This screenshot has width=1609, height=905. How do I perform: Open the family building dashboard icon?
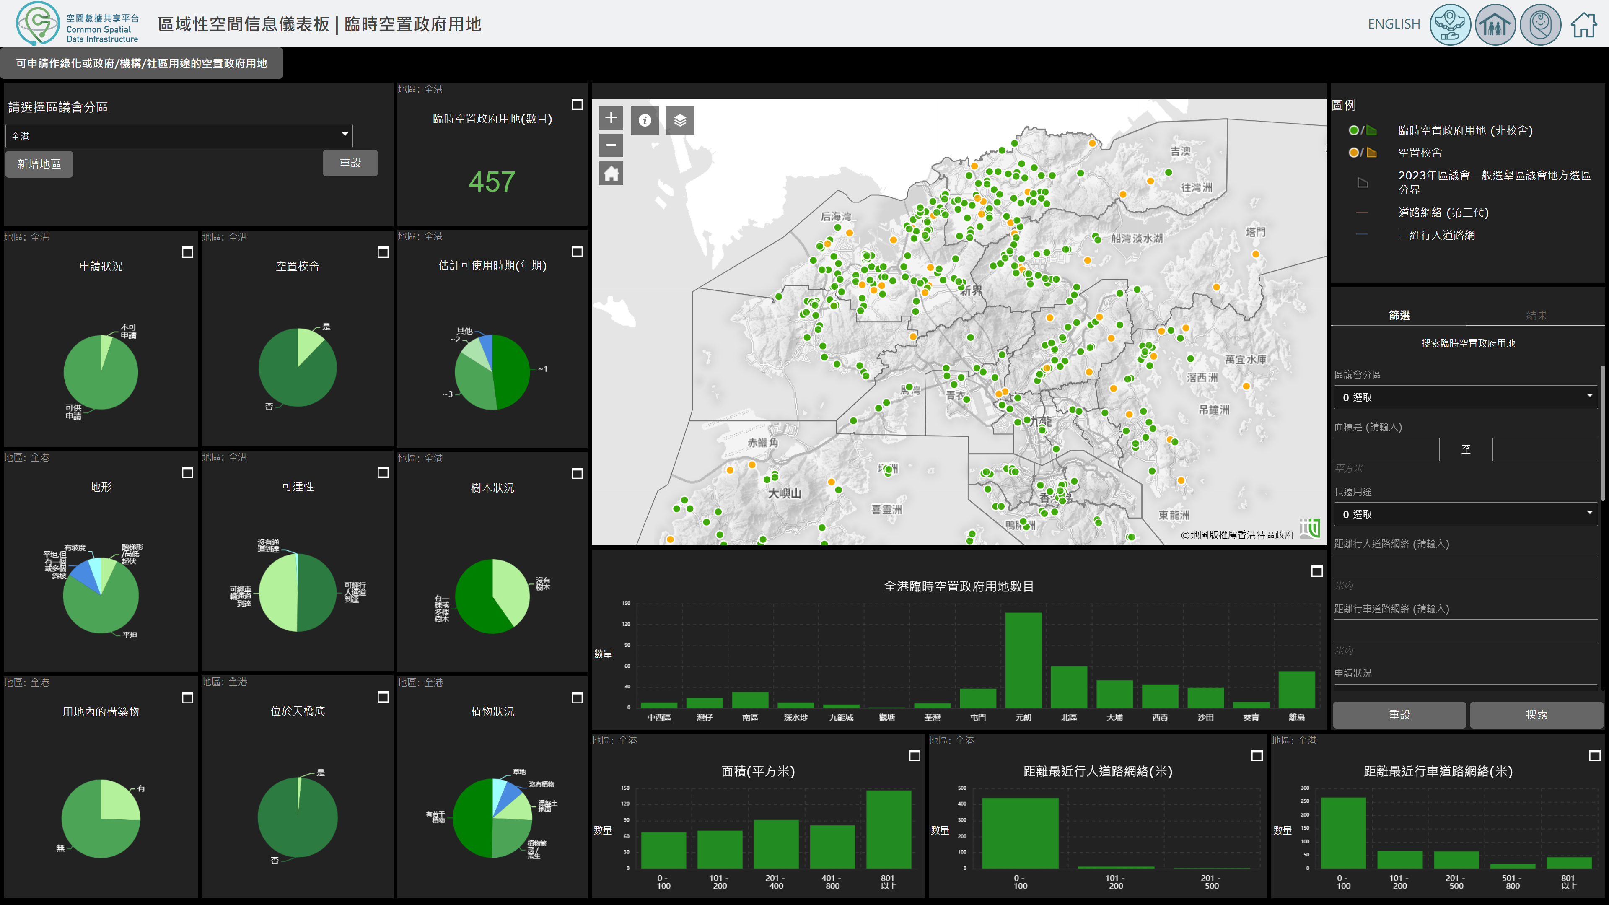pos(1495,24)
